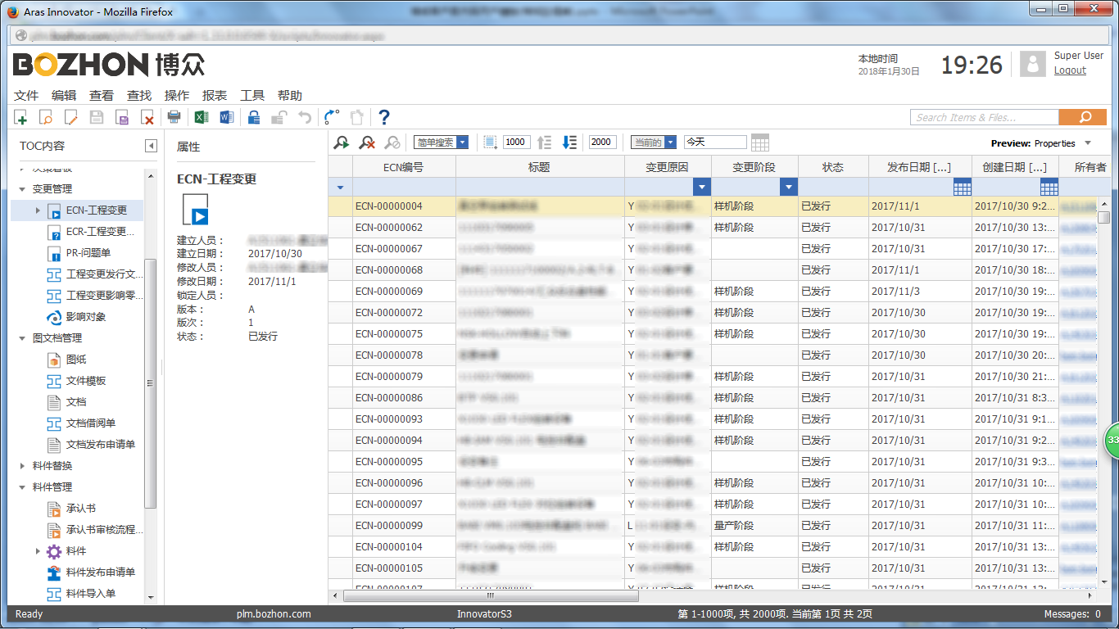Select PR-问题单 in the TOC tree
Viewport: 1119px width, 629px height.
(88, 253)
